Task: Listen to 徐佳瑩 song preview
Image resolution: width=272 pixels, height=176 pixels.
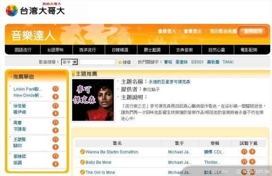Action: coord(56,106)
